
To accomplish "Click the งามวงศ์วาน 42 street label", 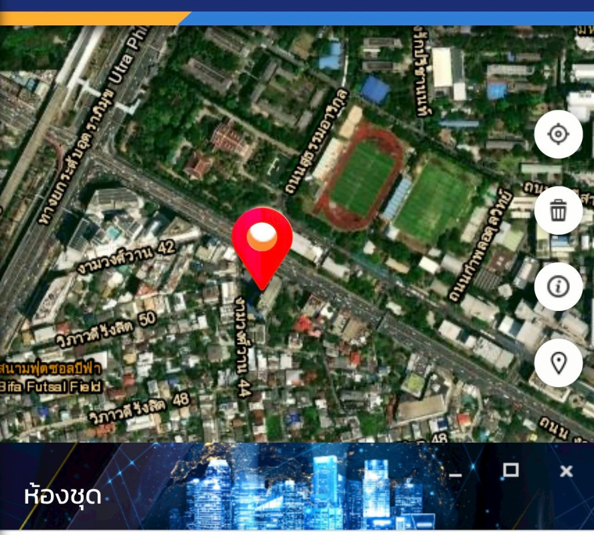I will (126, 257).
